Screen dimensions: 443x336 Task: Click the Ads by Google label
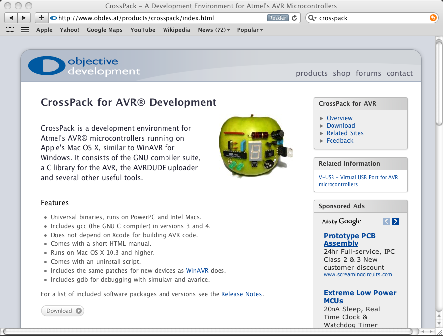point(341,221)
